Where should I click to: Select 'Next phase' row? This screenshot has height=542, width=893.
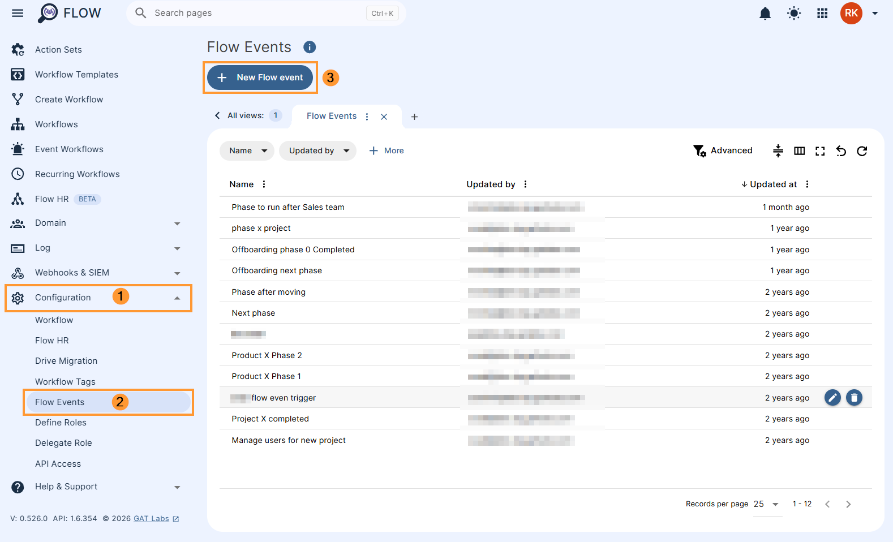(546, 313)
